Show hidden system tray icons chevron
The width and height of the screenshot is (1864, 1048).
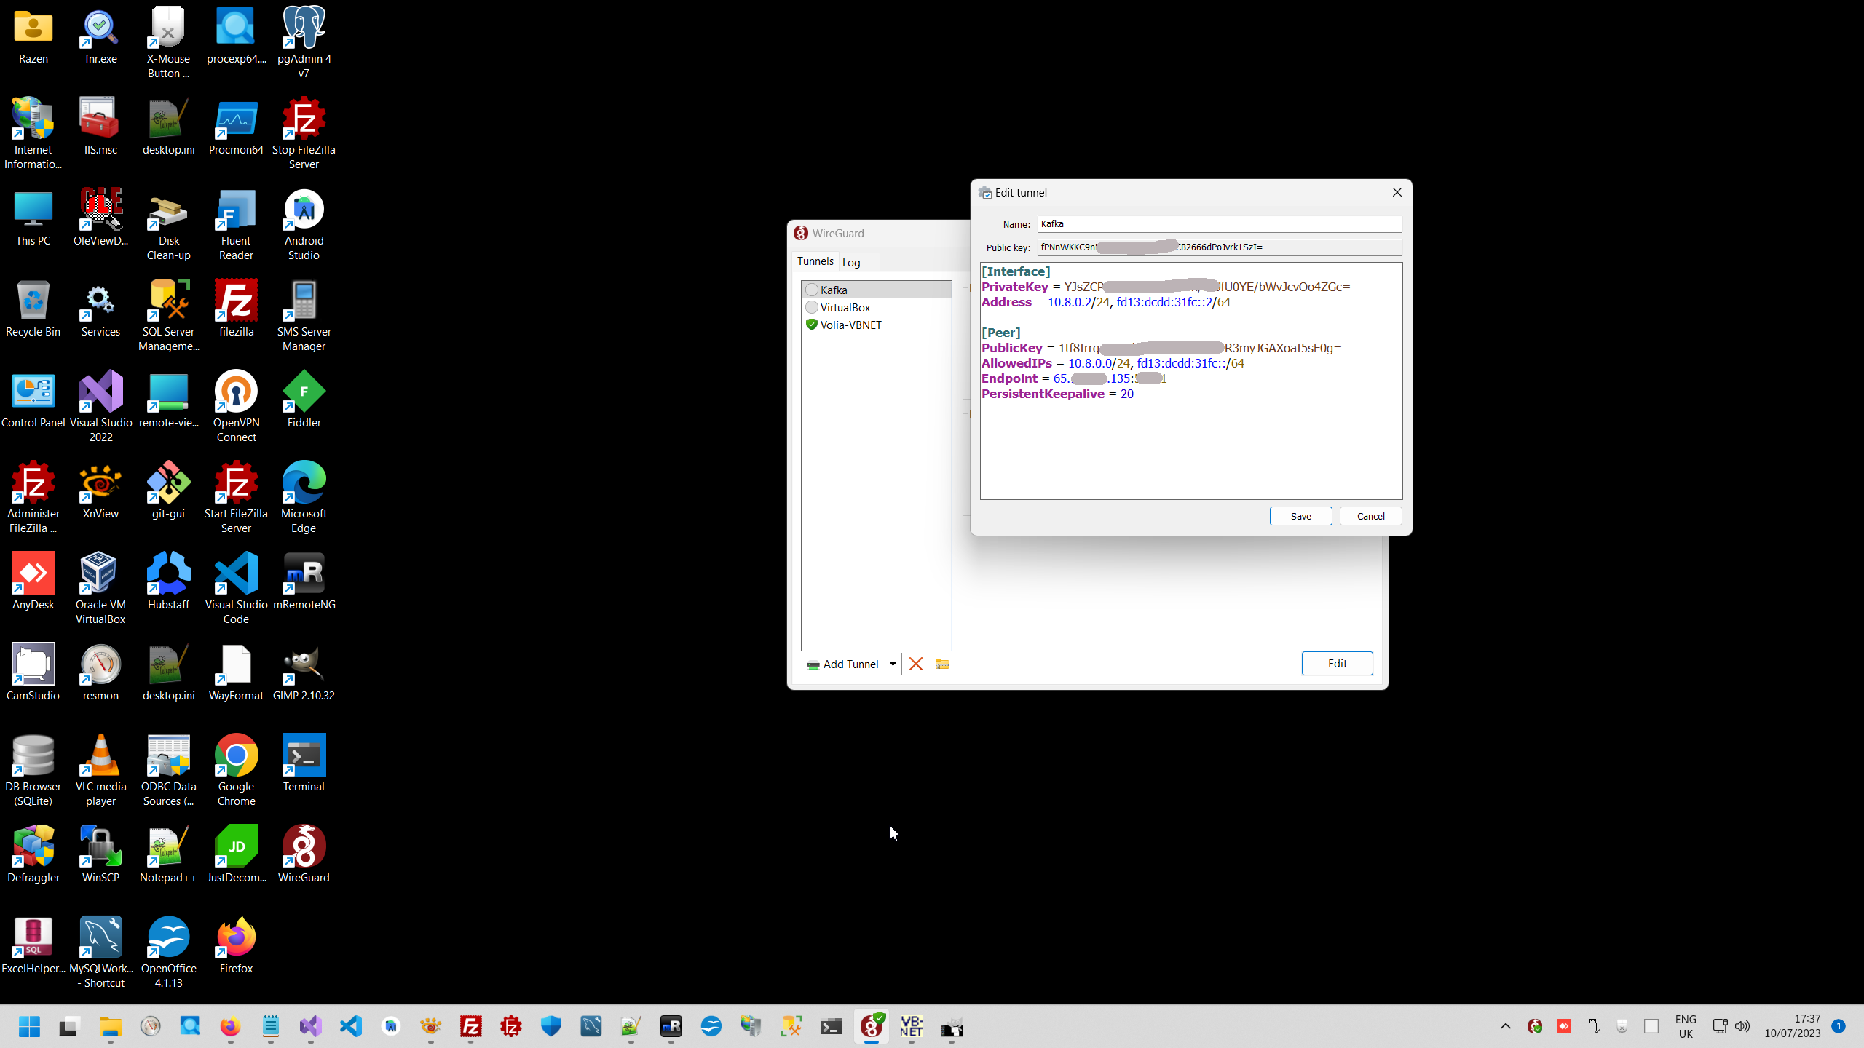pyautogui.click(x=1506, y=1026)
